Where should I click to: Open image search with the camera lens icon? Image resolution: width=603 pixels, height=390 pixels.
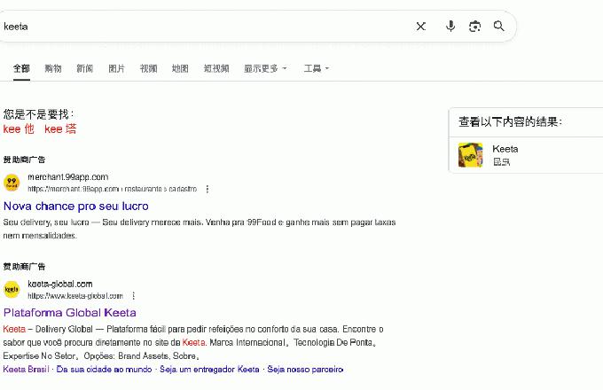click(475, 26)
